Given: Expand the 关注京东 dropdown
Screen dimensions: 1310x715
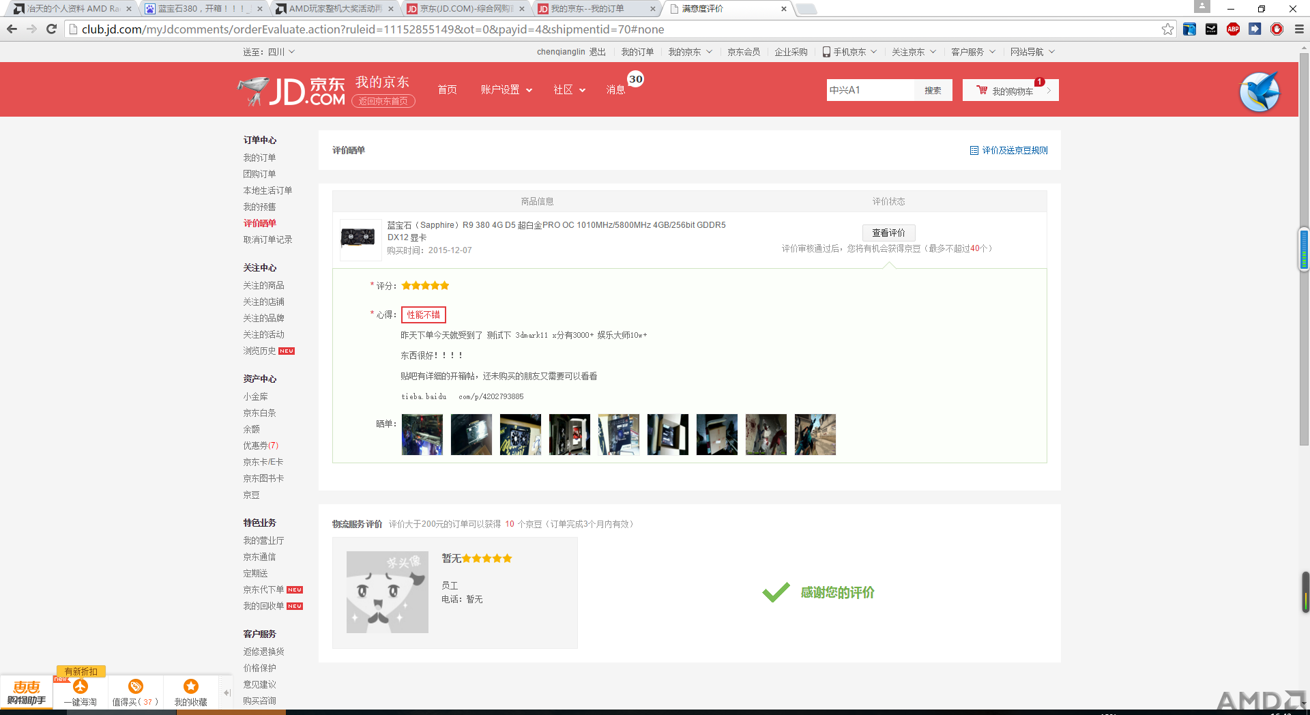Looking at the screenshot, I should [x=914, y=52].
